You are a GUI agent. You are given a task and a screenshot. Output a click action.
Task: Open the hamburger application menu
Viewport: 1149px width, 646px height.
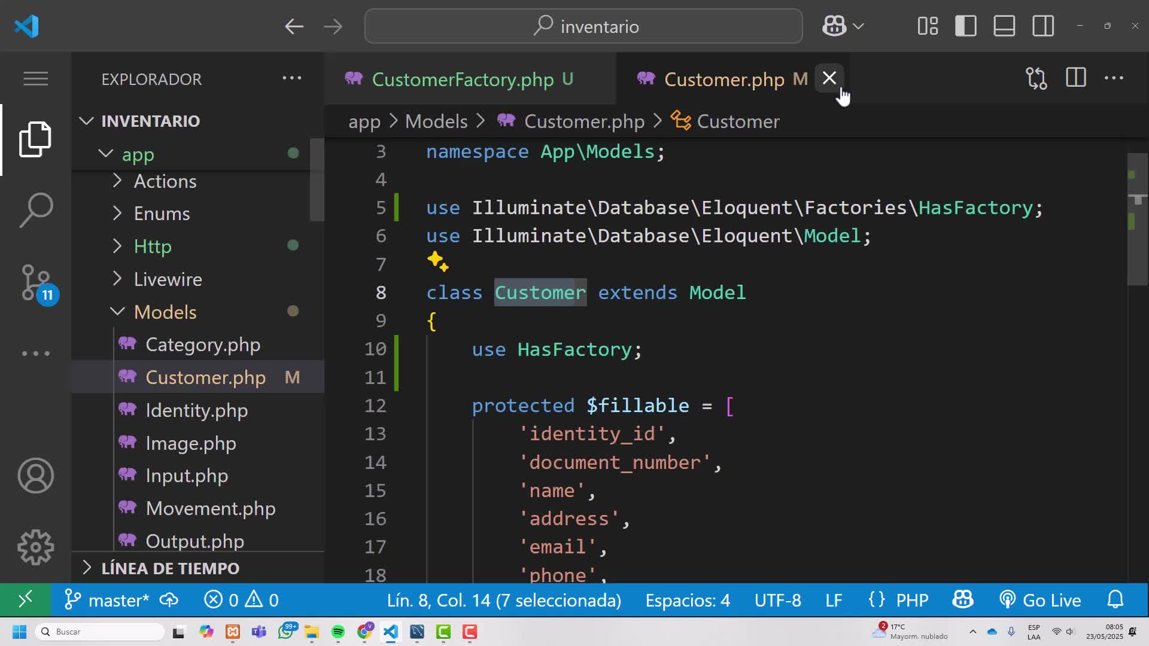pyautogui.click(x=35, y=78)
